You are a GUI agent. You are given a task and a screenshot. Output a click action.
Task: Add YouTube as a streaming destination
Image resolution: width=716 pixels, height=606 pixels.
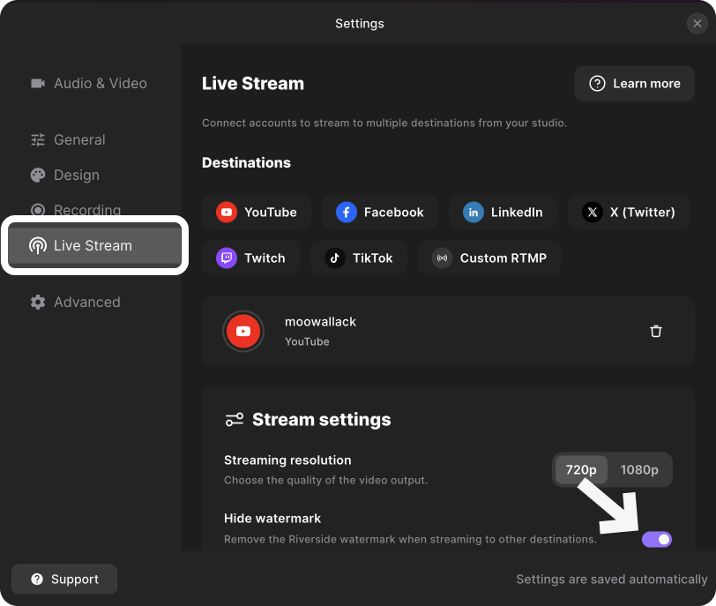pos(257,213)
